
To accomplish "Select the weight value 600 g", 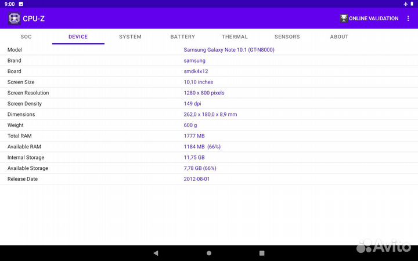I will coord(190,125).
